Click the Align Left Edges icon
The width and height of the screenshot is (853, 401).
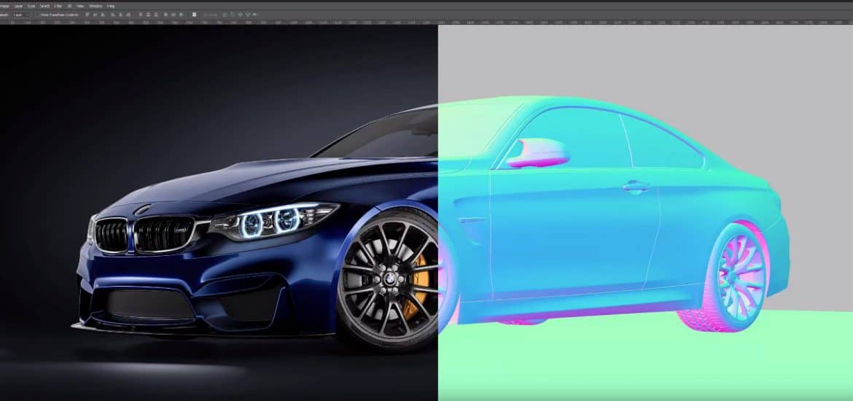[113, 15]
